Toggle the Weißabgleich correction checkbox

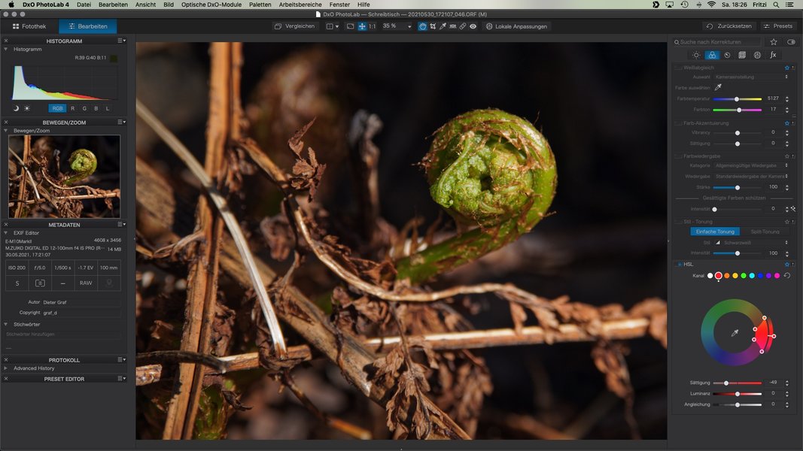678,68
